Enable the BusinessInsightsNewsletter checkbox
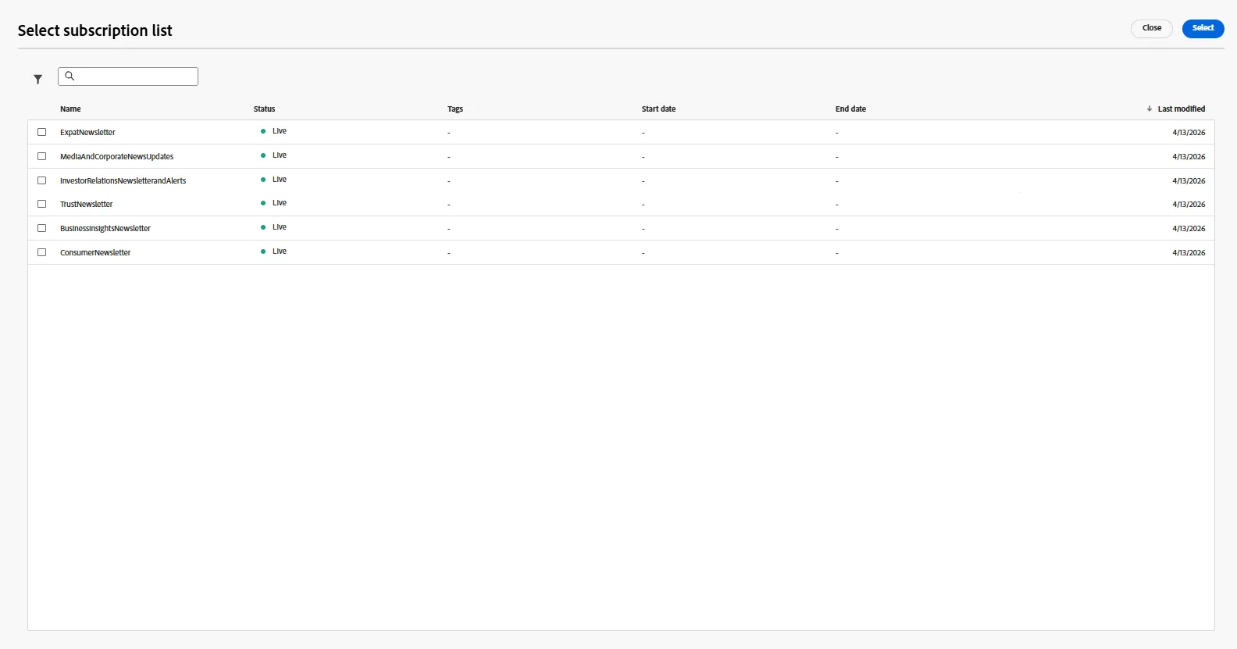Viewport: 1237px width, 649px height. coord(42,228)
